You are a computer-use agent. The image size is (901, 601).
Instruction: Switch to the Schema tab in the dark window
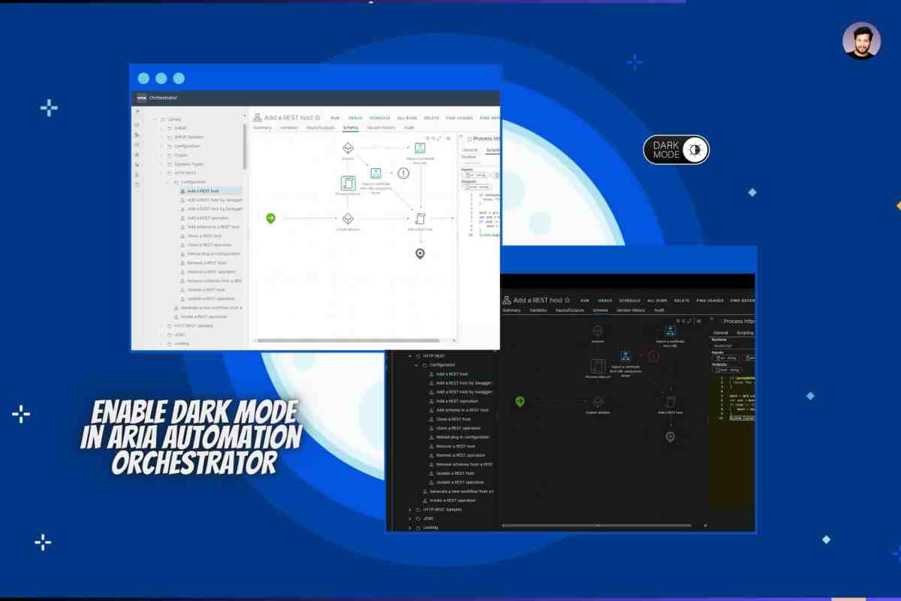[600, 310]
